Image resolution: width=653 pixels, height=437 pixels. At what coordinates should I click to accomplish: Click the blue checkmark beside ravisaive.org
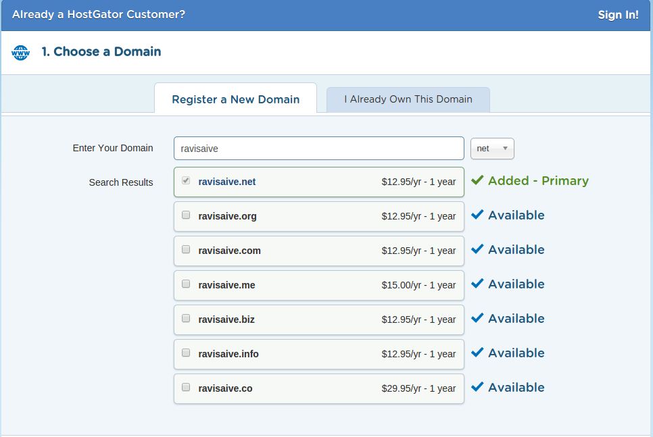pos(477,215)
